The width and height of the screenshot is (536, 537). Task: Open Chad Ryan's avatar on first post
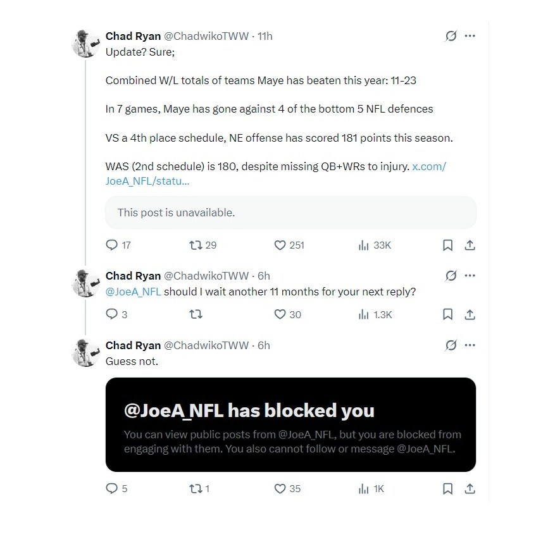point(85,44)
